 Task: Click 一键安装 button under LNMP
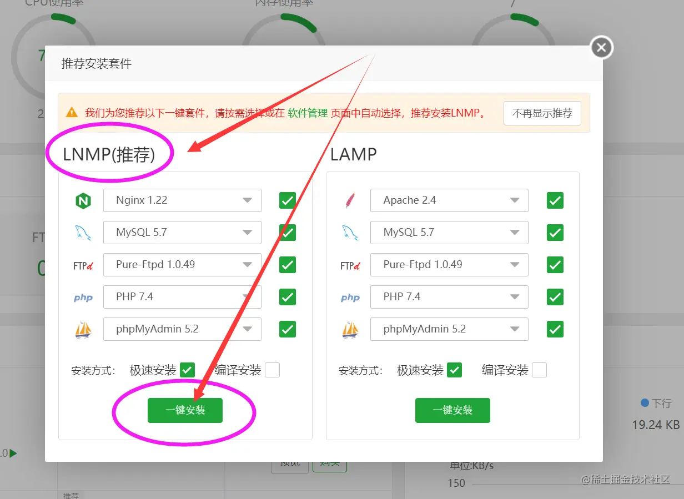point(185,410)
